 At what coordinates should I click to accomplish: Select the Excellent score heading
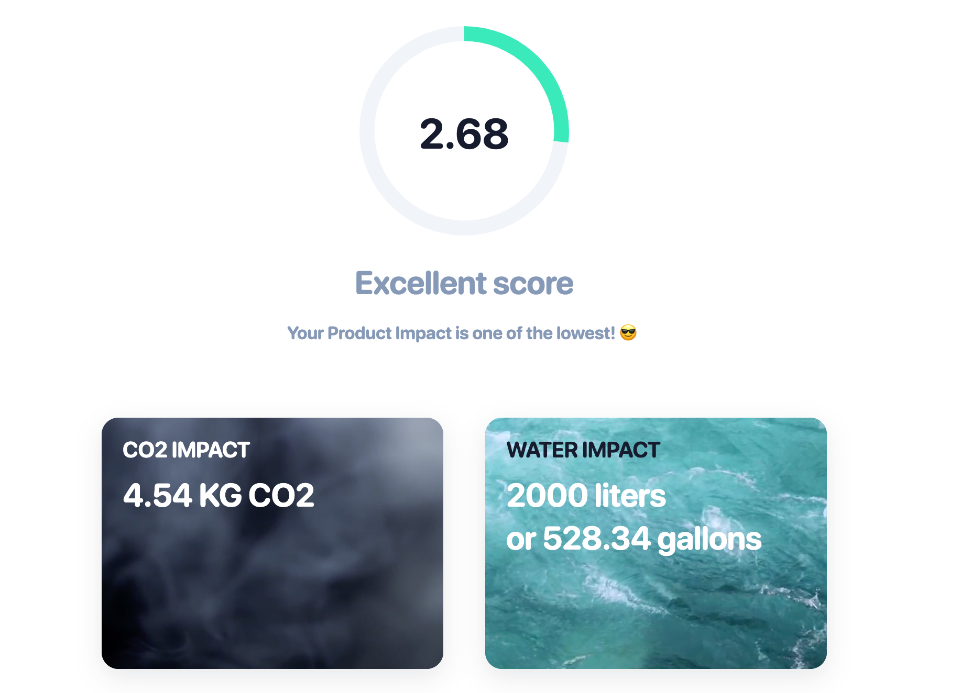click(464, 283)
